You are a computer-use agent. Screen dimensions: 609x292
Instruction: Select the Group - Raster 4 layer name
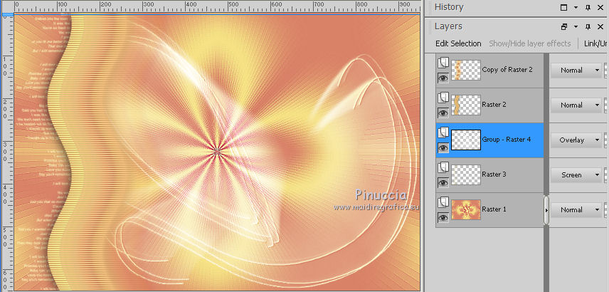(x=507, y=140)
